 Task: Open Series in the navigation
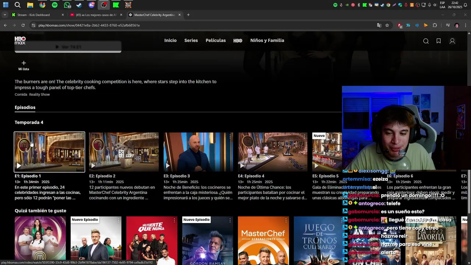(x=191, y=40)
